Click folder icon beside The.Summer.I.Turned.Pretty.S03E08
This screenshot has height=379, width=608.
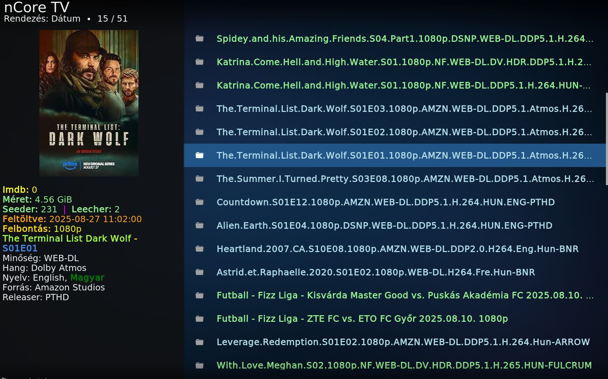point(200,179)
